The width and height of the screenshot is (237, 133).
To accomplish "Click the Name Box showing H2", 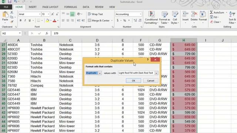I will click(x=11, y=33).
